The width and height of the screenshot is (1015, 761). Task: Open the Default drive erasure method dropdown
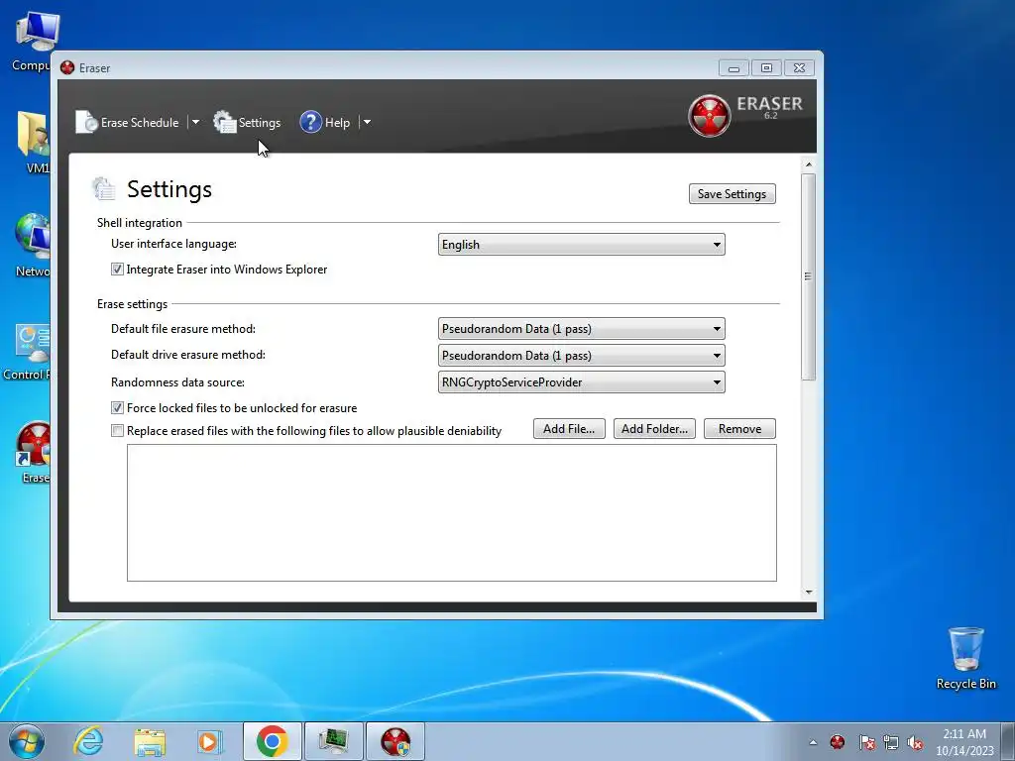(581, 356)
